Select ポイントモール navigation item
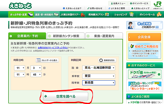The image size is (164, 104). coord(150,14)
